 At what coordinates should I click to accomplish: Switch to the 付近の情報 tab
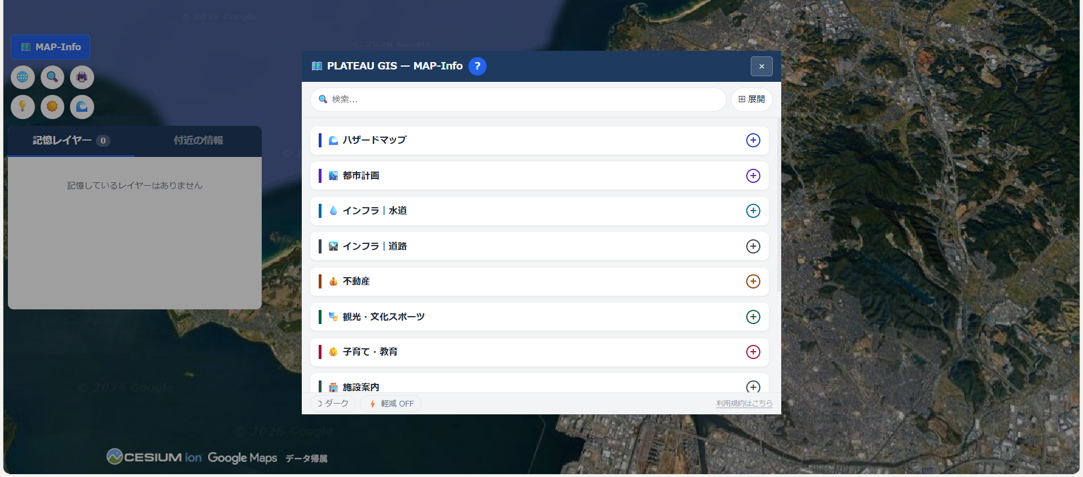(x=198, y=141)
